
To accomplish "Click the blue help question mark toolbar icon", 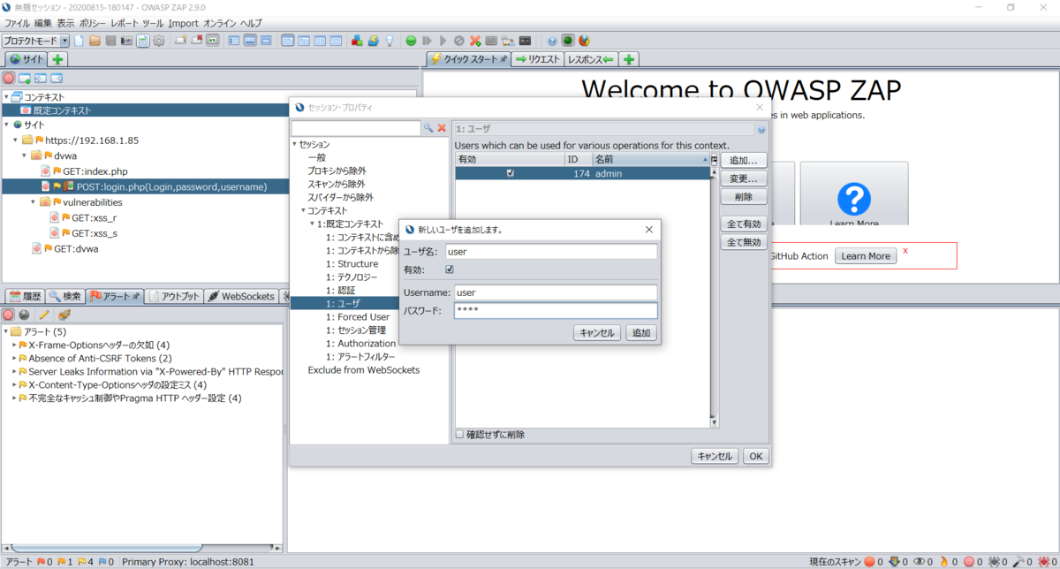I will click(x=552, y=41).
